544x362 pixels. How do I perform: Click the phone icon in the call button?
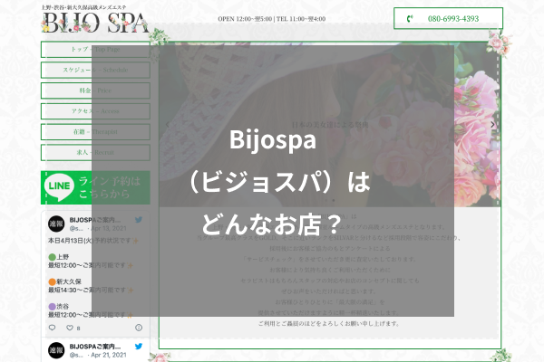point(410,18)
